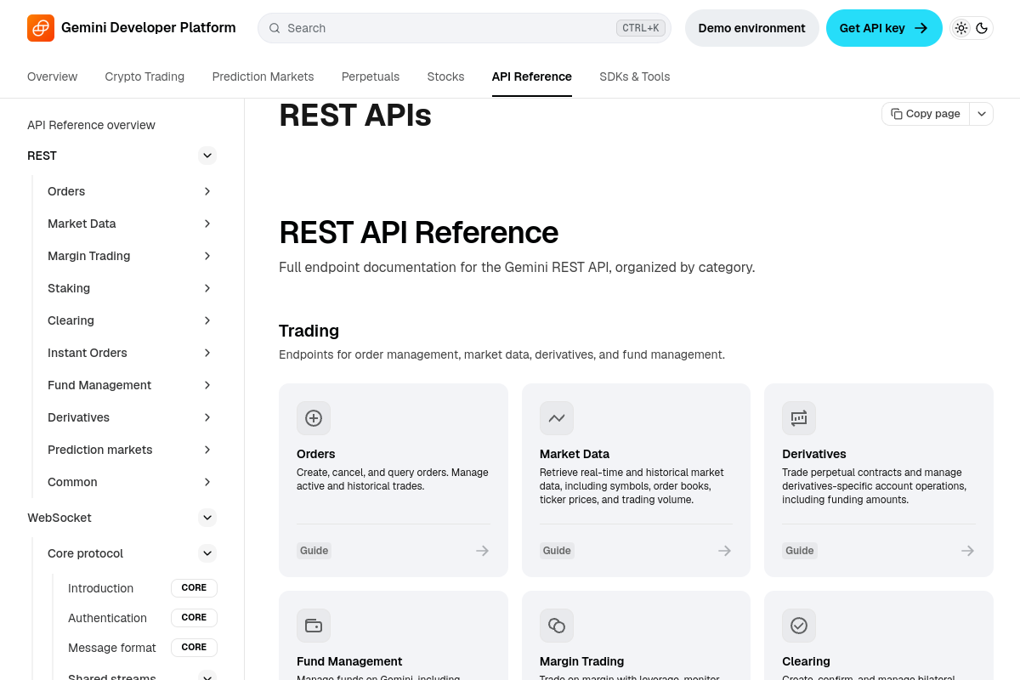Screen dimensions: 1020x680
Task: Switch to the Crypto Trading tab
Action: (144, 76)
